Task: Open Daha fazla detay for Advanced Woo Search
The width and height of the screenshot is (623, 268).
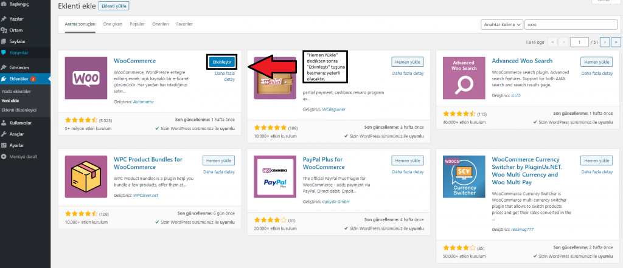Action: coord(597,73)
